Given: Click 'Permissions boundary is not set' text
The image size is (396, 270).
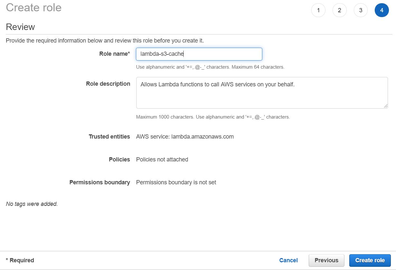Looking at the screenshot, I should click(x=176, y=182).
